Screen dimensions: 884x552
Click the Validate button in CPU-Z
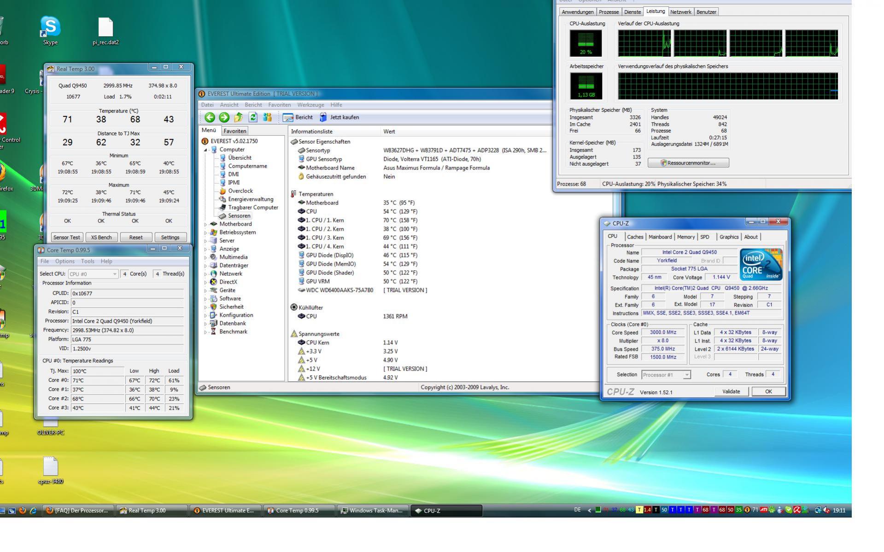(731, 392)
